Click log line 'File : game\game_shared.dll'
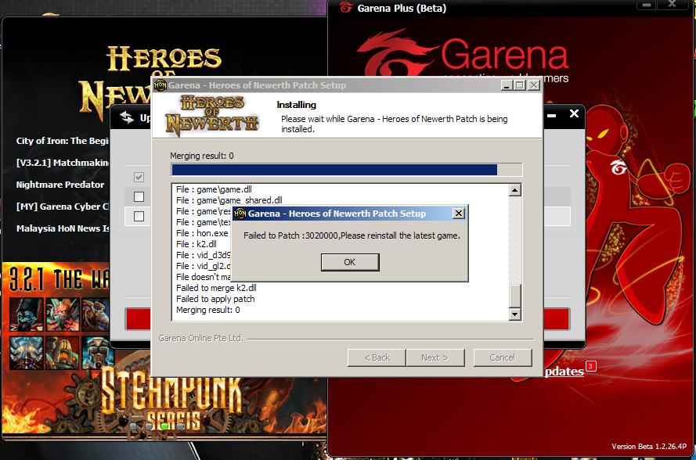Image resolution: width=696 pixels, height=460 pixels. click(x=229, y=200)
